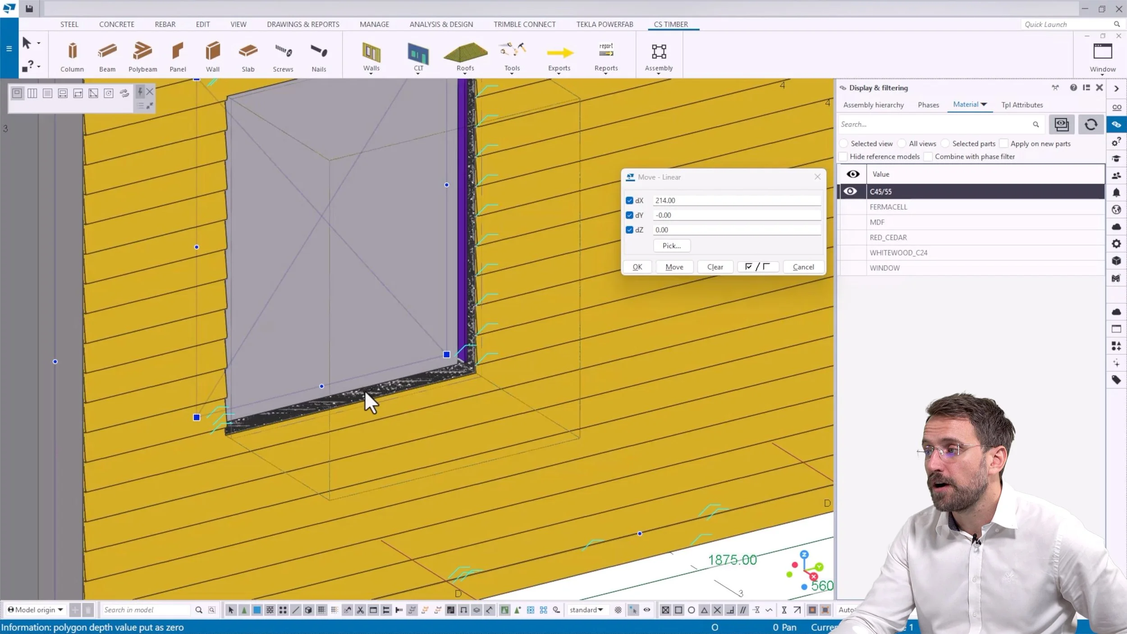The image size is (1127, 634).
Task: Select the Column tool in ribbon
Action: tap(72, 57)
